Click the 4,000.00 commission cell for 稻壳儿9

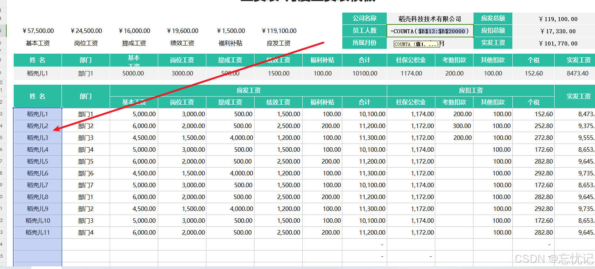[230, 209]
